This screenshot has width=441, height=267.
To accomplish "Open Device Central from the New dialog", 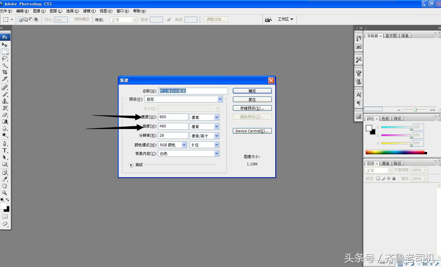I will 252,131.
